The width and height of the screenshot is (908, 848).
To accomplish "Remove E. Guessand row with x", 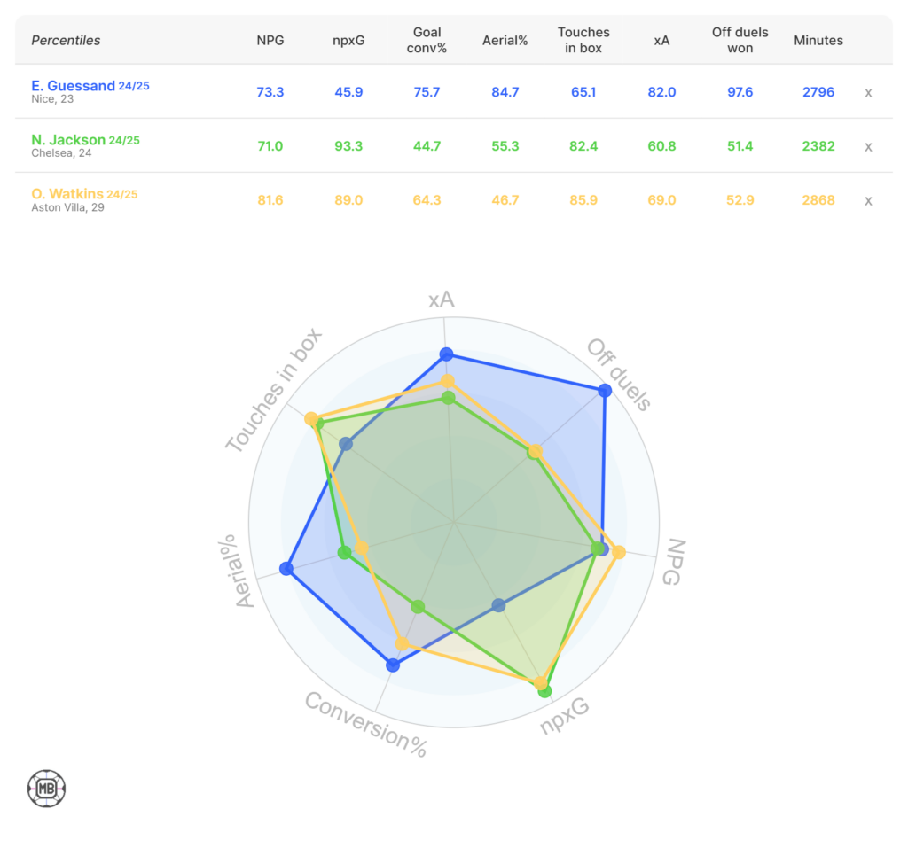I will click(868, 92).
